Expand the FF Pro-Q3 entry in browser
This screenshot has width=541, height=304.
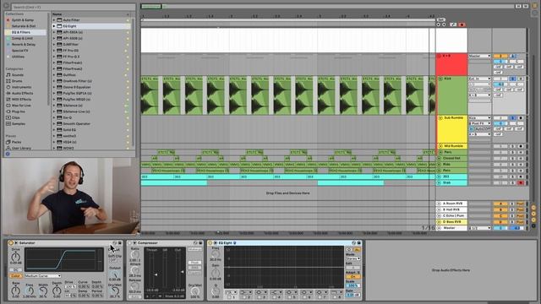54,57
